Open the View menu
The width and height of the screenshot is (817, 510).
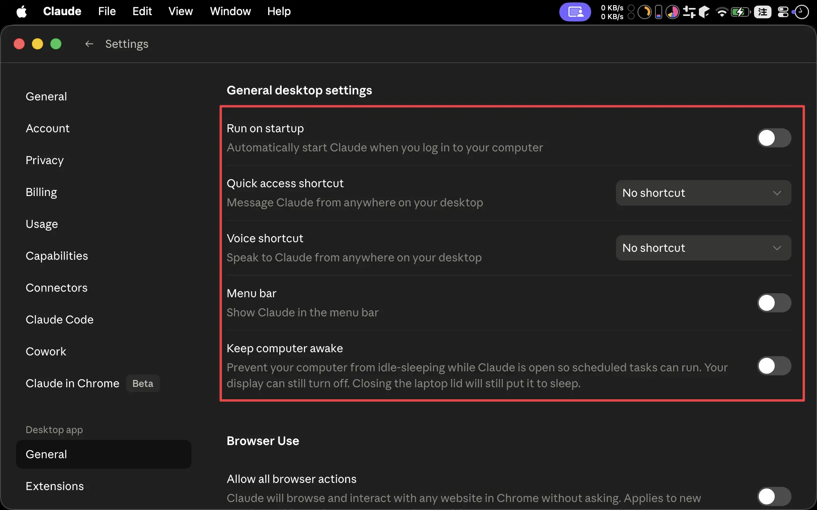180,12
